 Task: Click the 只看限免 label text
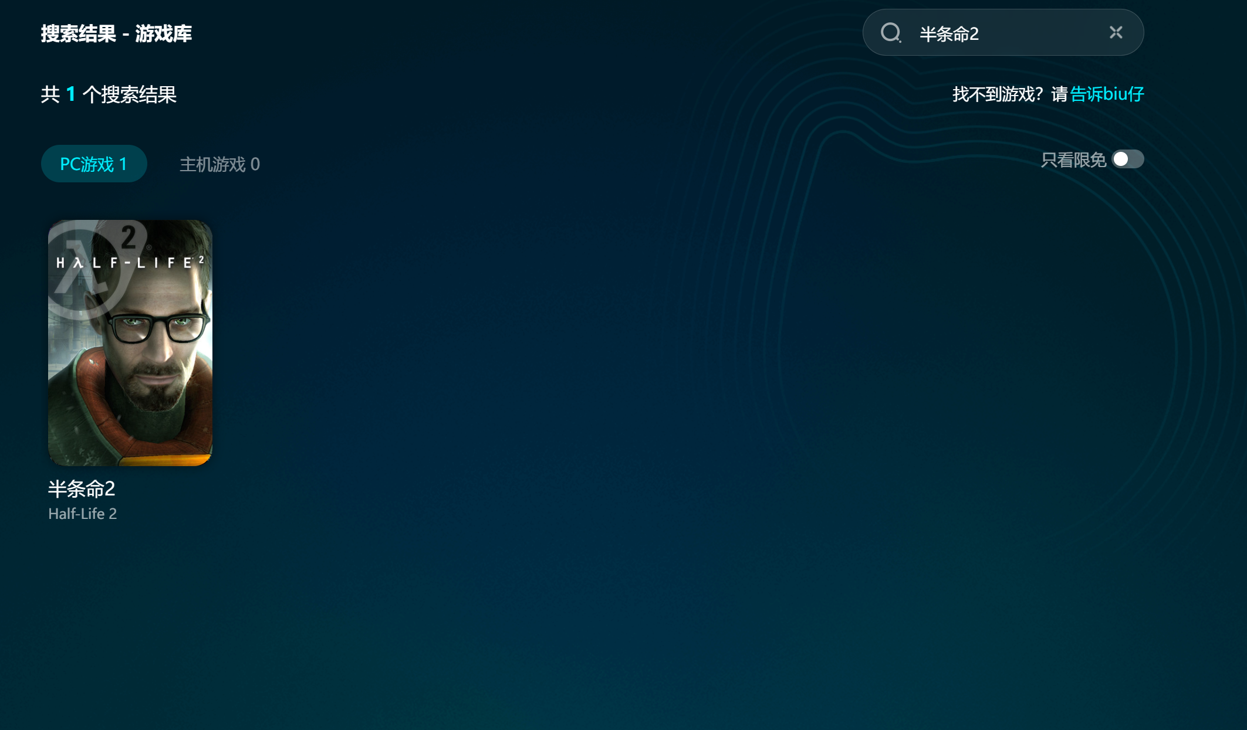tap(1073, 160)
